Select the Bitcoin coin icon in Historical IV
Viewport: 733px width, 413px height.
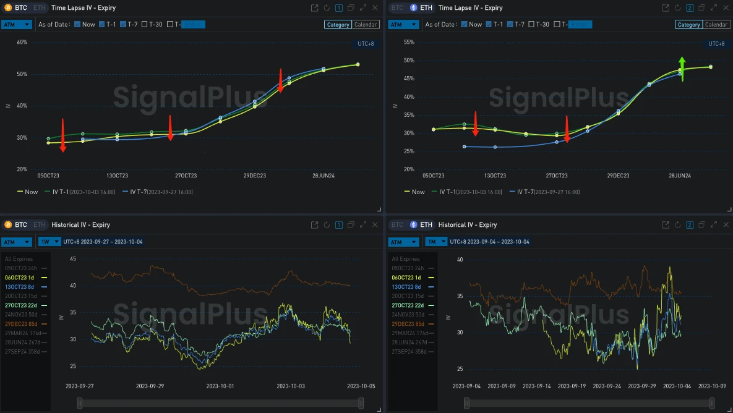7,224
